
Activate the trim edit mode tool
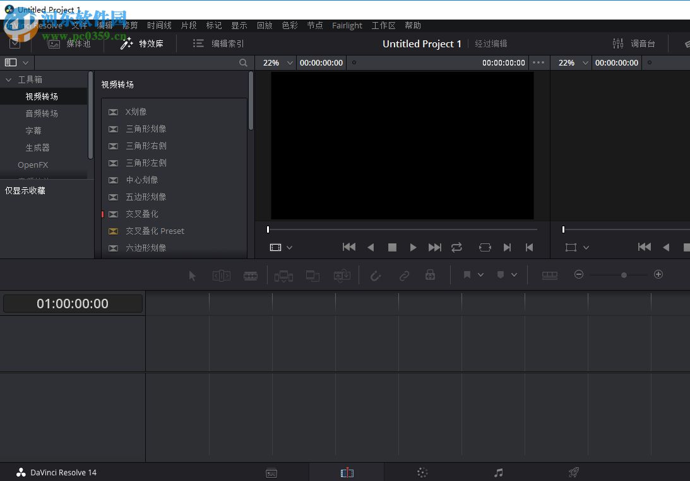coord(222,275)
